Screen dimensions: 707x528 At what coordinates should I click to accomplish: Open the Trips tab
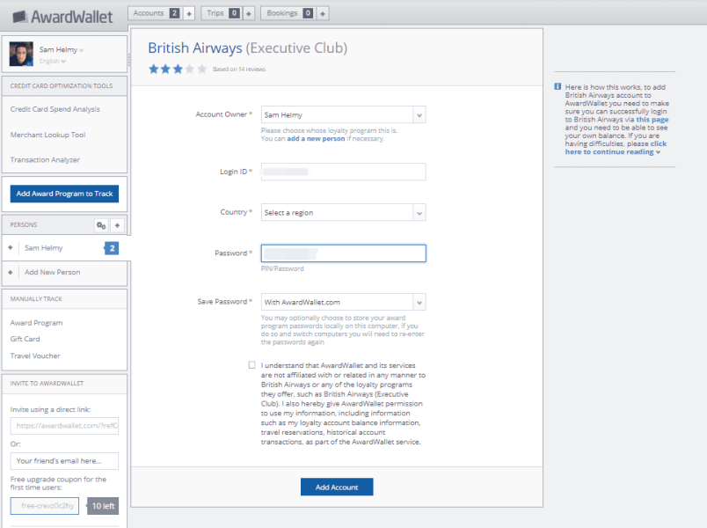coord(222,13)
